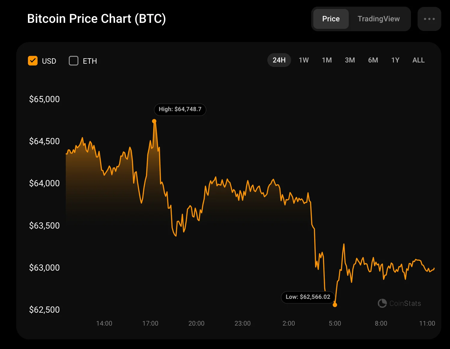Click the $64,000 price axis label
The width and height of the screenshot is (450, 349).
pyautogui.click(x=44, y=183)
